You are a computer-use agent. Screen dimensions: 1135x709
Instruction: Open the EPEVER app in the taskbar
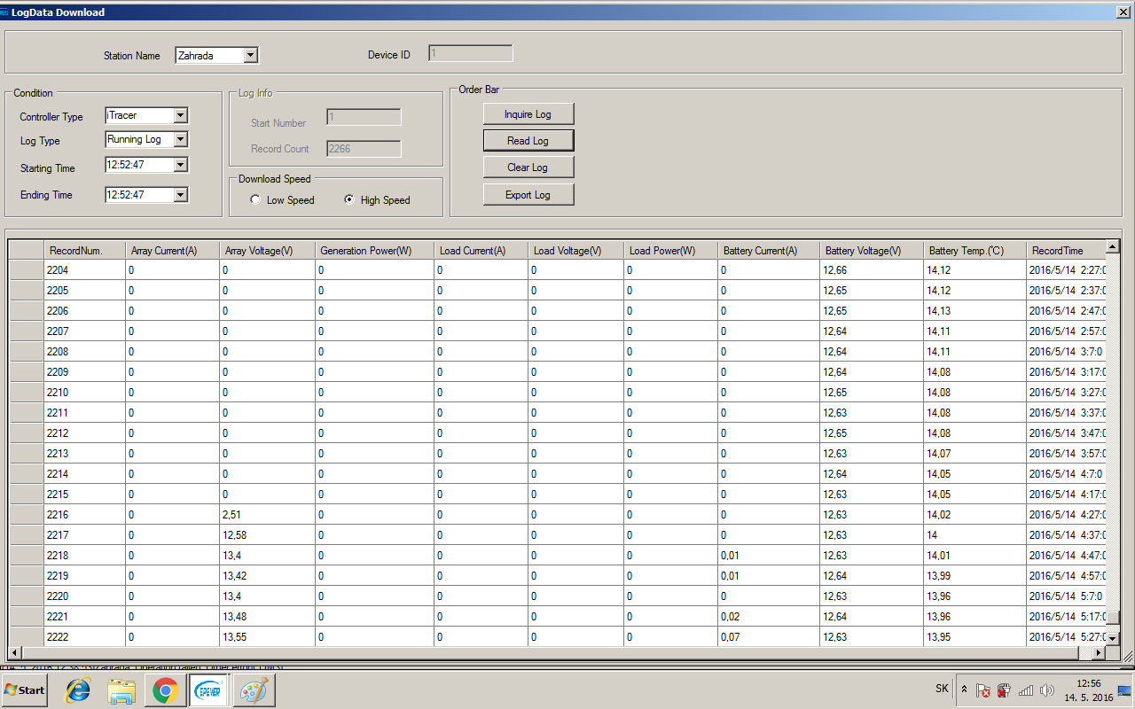tap(210, 690)
